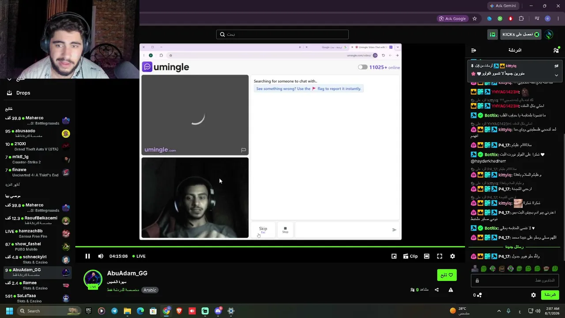Report the stream via warning icon

[451, 290]
